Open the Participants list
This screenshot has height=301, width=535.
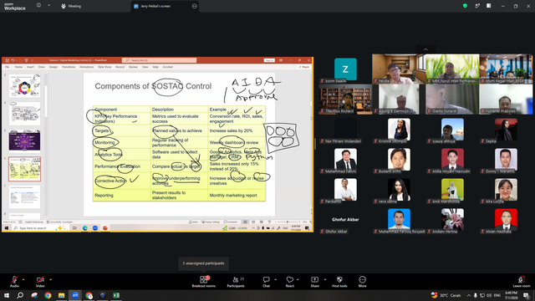(236, 282)
